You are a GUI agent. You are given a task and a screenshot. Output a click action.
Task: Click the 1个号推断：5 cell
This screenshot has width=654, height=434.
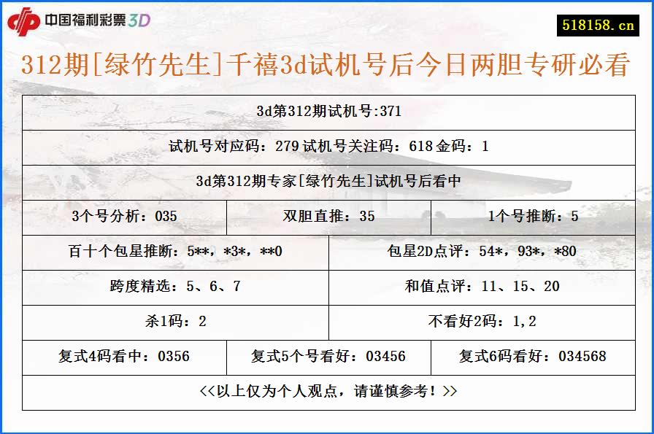point(535,215)
